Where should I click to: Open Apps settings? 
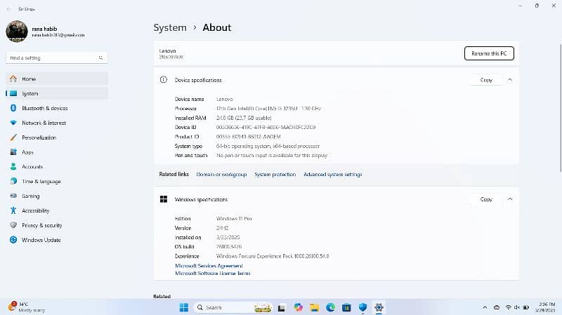57,152
